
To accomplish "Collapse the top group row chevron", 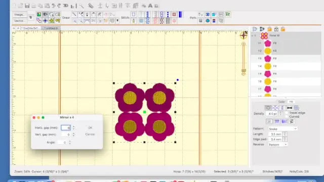I will [x=252, y=35].
